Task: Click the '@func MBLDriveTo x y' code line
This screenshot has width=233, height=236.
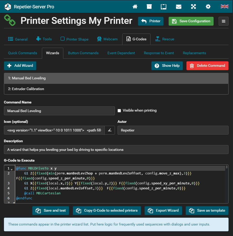Action: click(36, 168)
